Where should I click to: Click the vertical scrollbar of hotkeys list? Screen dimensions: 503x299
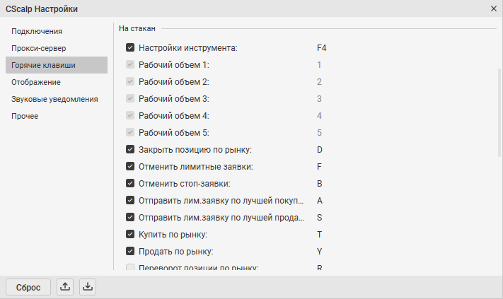pyautogui.click(x=499, y=113)
